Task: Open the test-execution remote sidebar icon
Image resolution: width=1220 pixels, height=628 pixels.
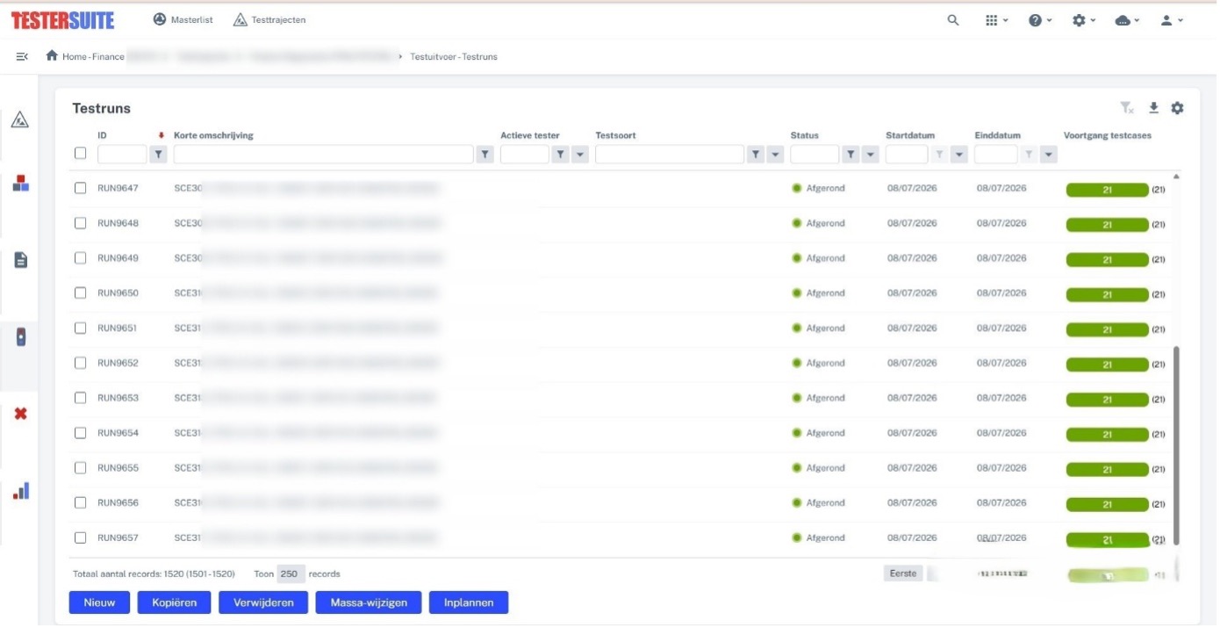Action: tap(21, 336)
